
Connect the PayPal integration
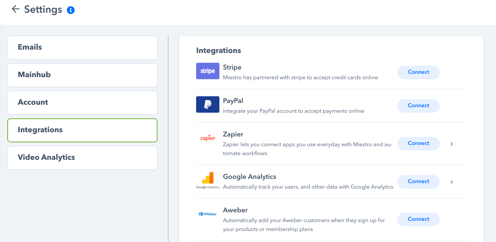(x=418, y=106)
